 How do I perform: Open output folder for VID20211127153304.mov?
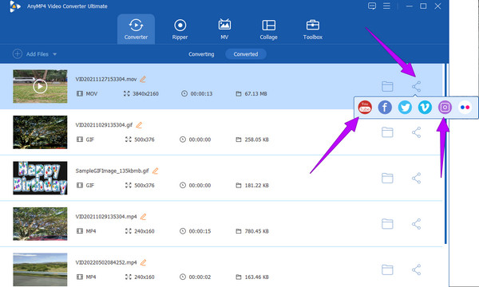[x=387, y=87]
